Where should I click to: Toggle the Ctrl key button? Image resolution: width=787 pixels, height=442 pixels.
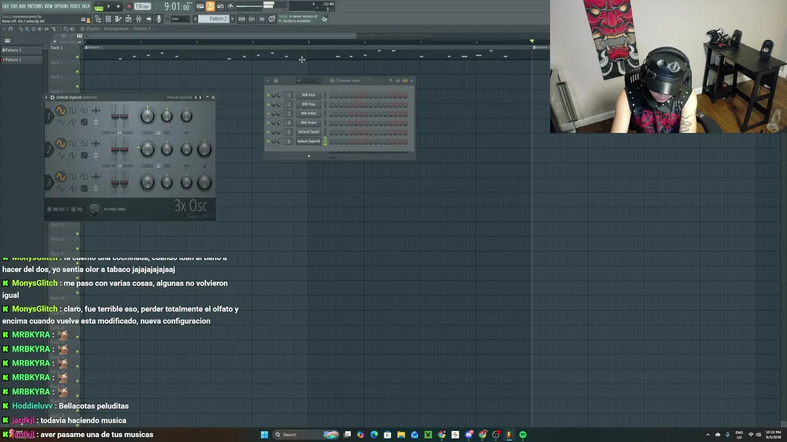(x=252, y=19)
